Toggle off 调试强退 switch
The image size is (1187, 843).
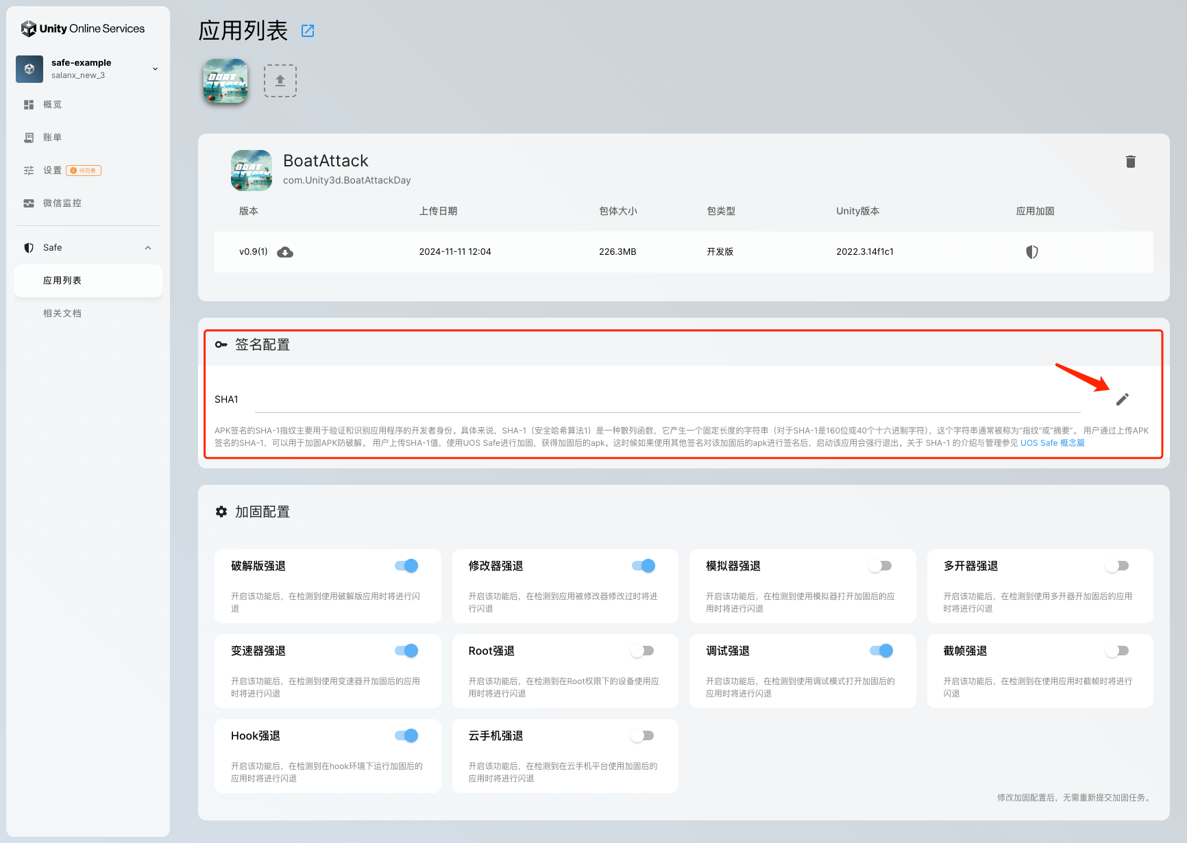tap(881, 651)
